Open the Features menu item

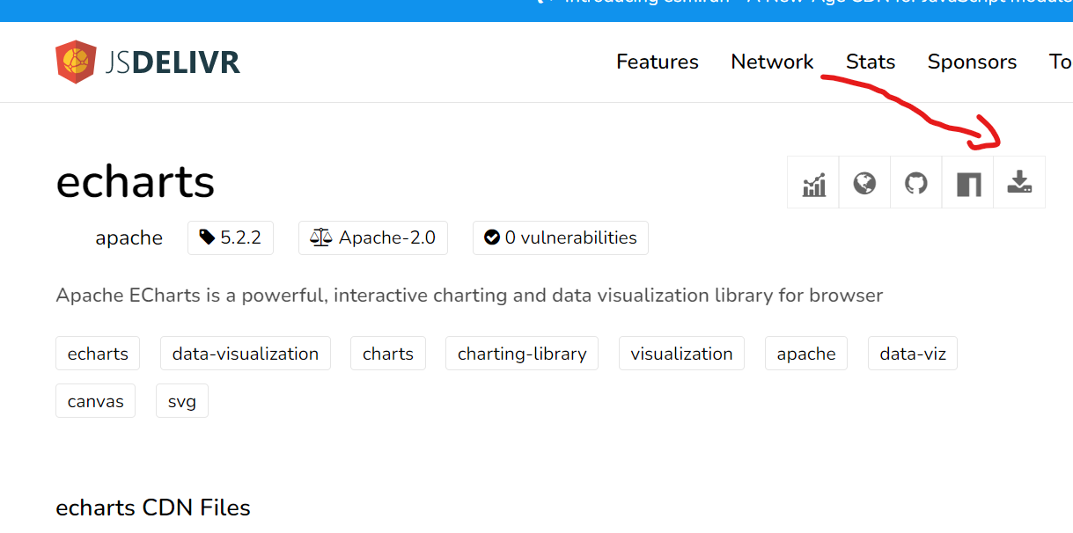(x=658, y=62)
